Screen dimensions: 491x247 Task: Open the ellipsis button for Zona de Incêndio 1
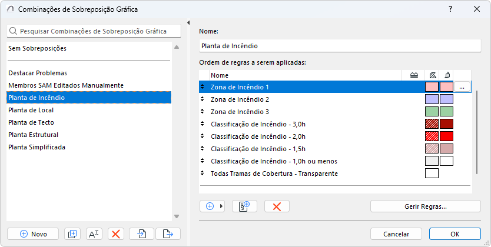click(x=462, y=87)
